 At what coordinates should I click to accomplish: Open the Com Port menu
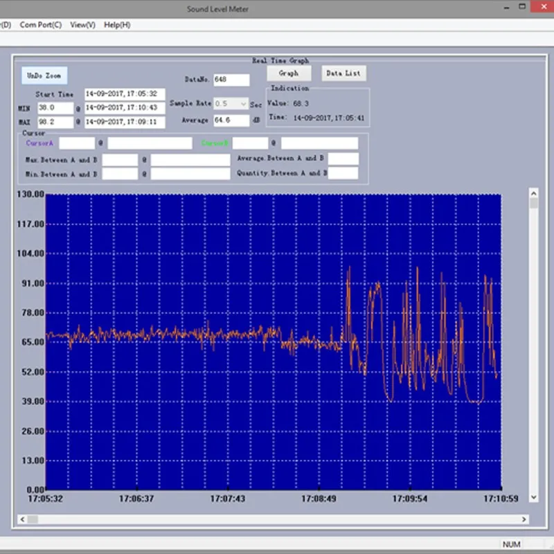[40, 24]
